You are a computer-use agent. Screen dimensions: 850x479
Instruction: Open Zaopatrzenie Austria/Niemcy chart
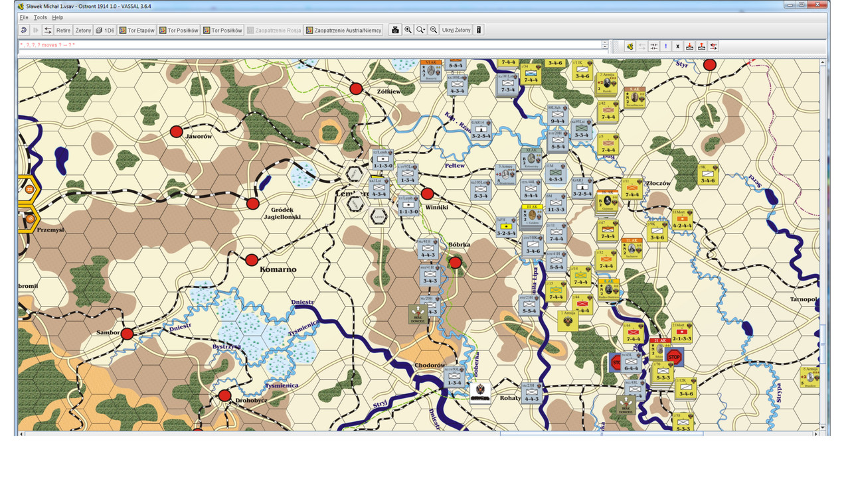[x=343, y=30]
